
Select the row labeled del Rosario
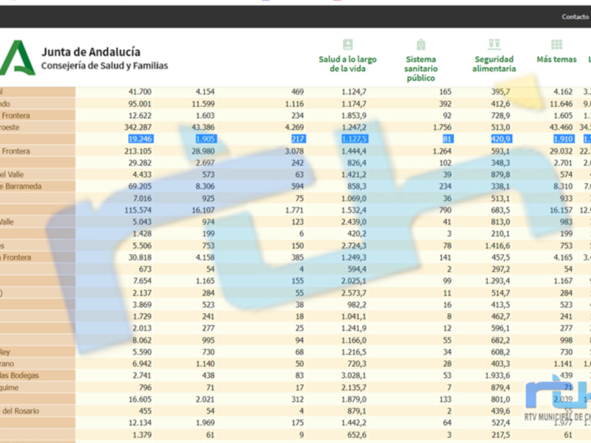37,411
